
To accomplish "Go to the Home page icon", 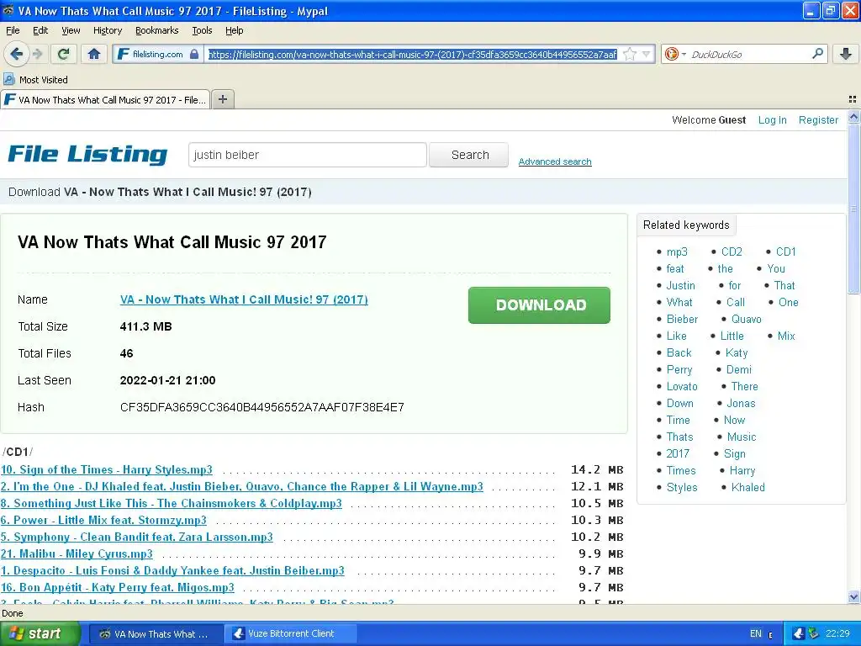I will click(94, 54).
